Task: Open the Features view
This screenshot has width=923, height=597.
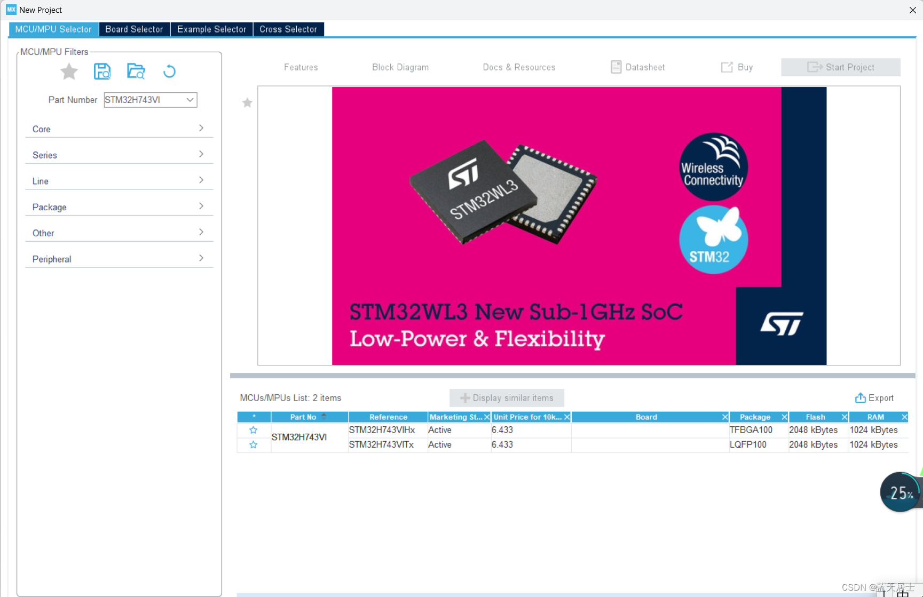Action: (x=301, y=67)
